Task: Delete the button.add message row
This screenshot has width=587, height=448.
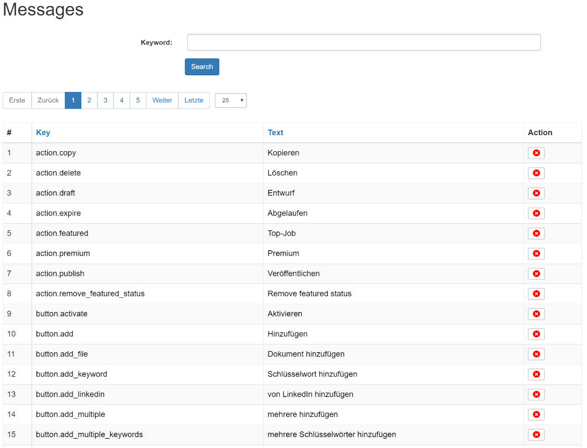Action: (x=536, y=334)
